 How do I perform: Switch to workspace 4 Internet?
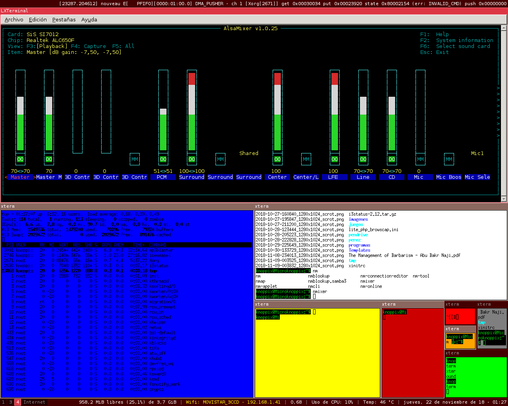click(31, 402)
